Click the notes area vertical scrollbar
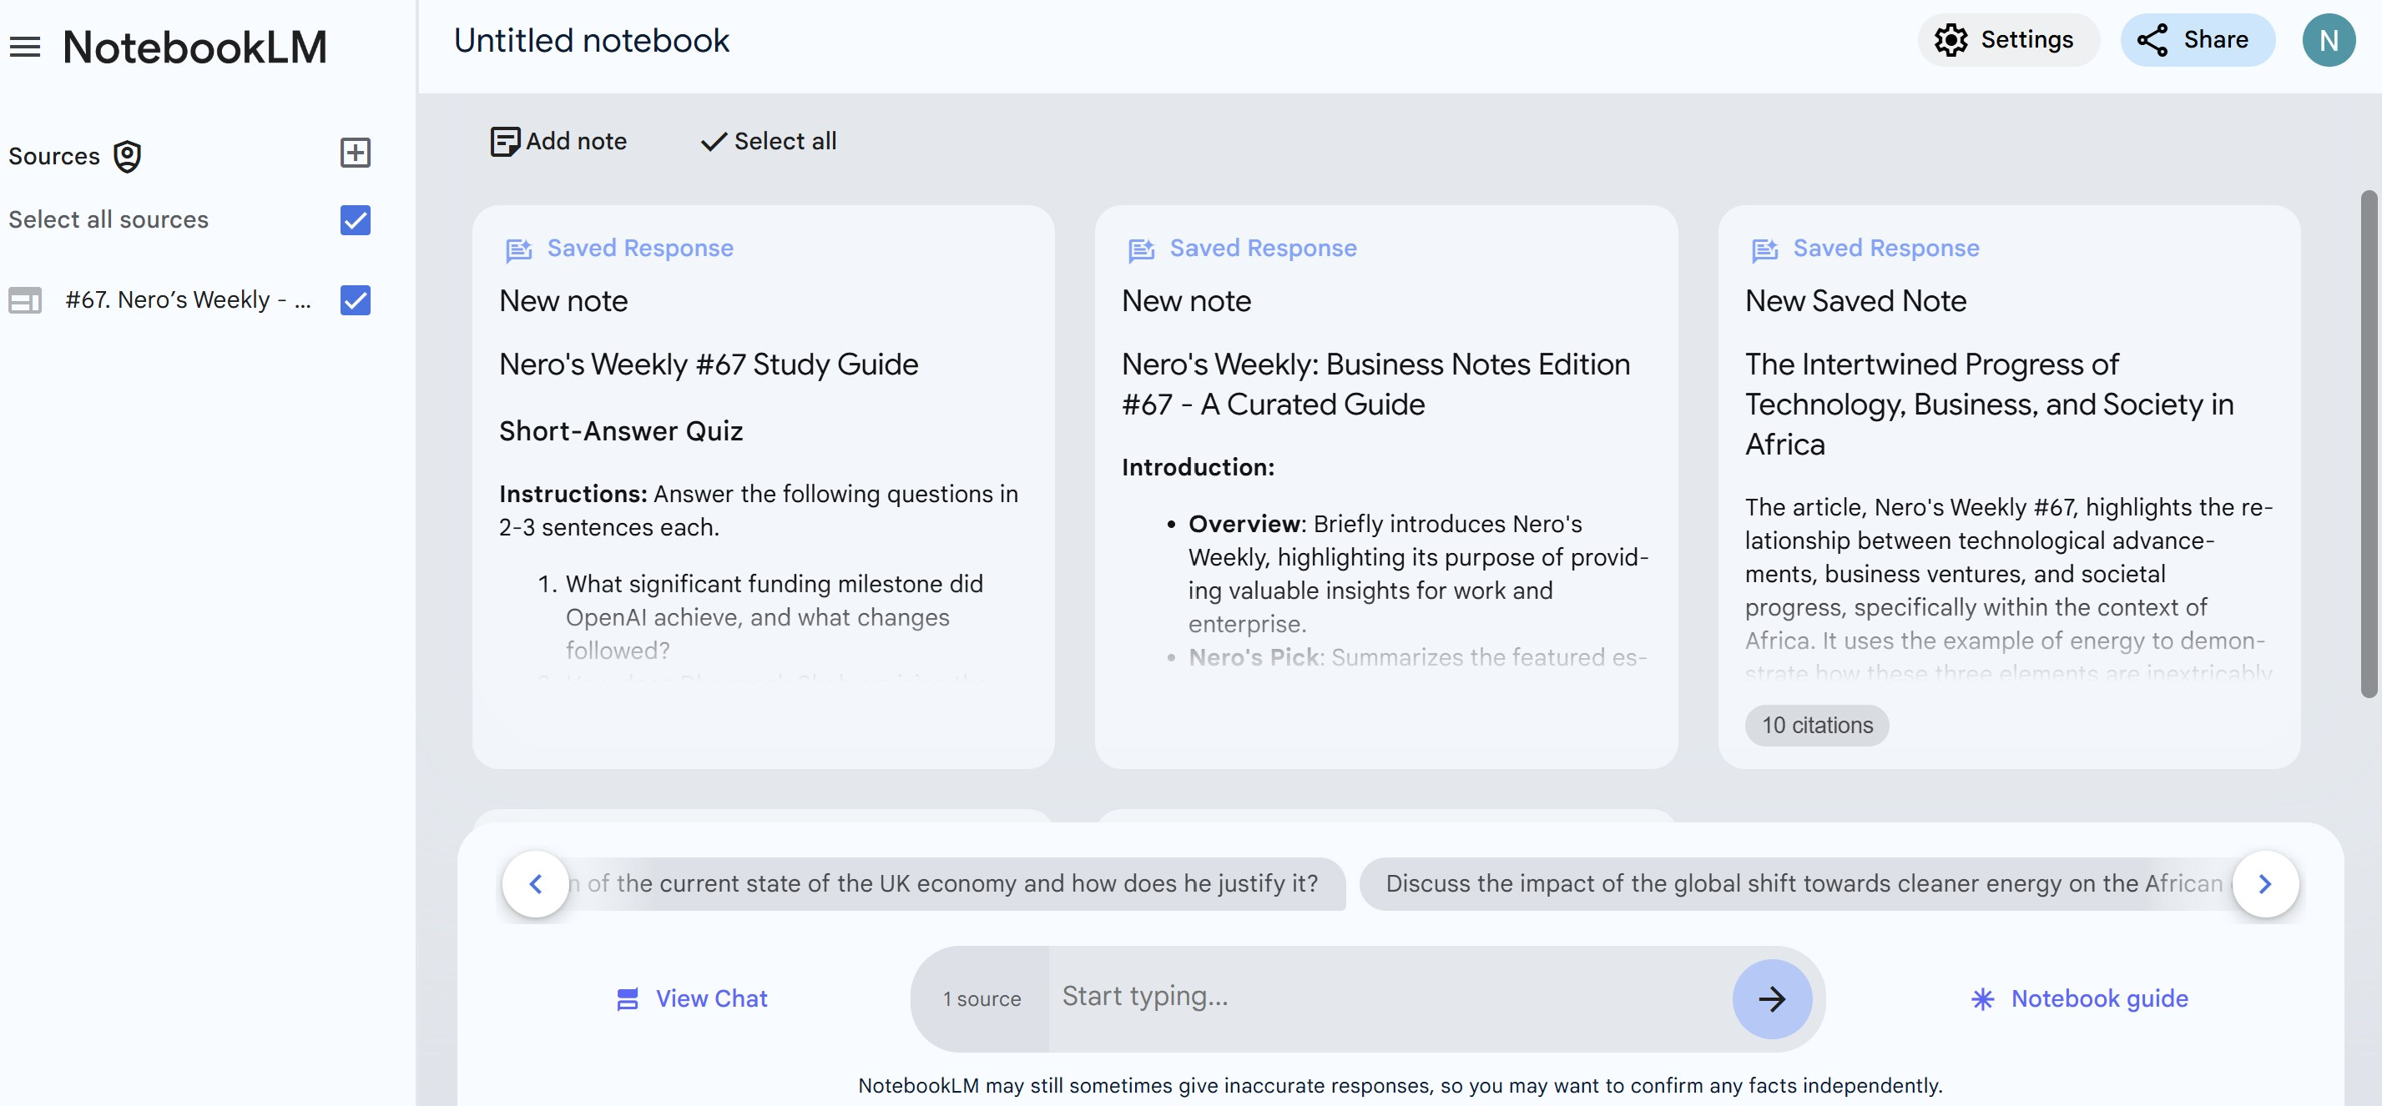The height and width of the screenshot is (1106, 2382). (2368, 444)
